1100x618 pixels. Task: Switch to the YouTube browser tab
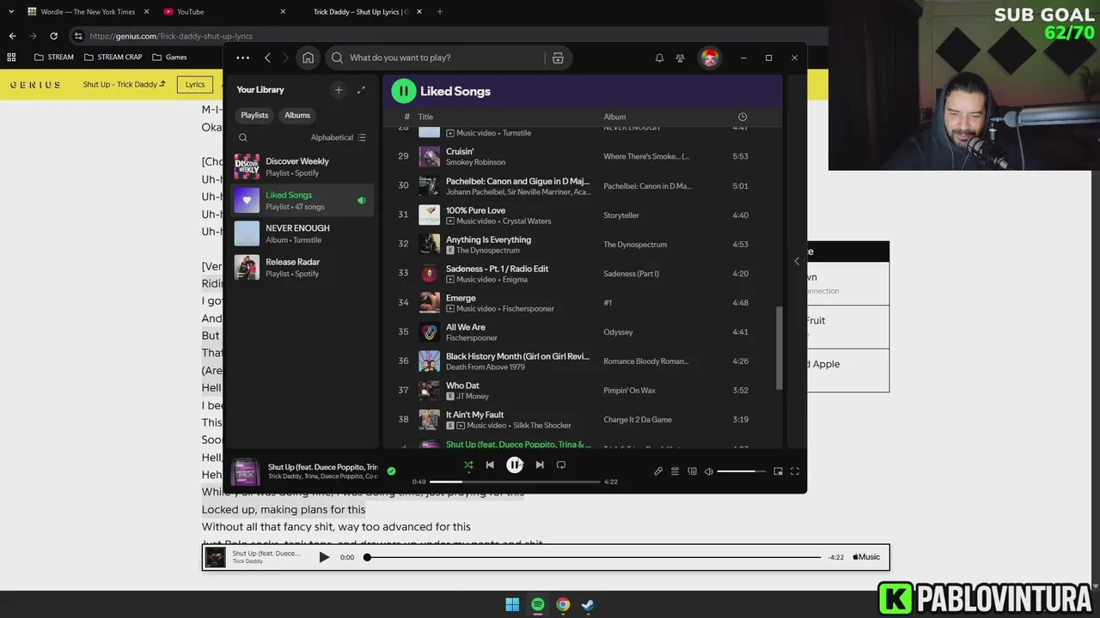click(223, 12)
